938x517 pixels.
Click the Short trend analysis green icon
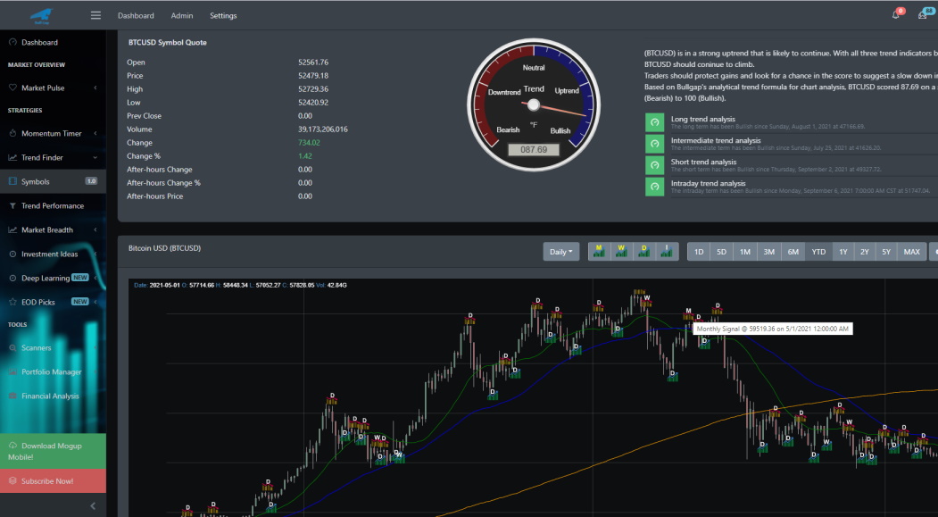tap(654, 165)
